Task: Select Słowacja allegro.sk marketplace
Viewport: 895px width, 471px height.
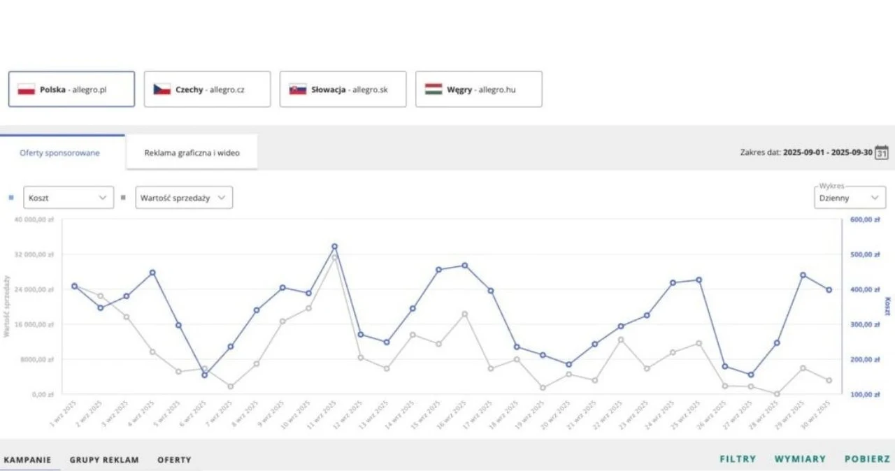Action: (343, 89)
